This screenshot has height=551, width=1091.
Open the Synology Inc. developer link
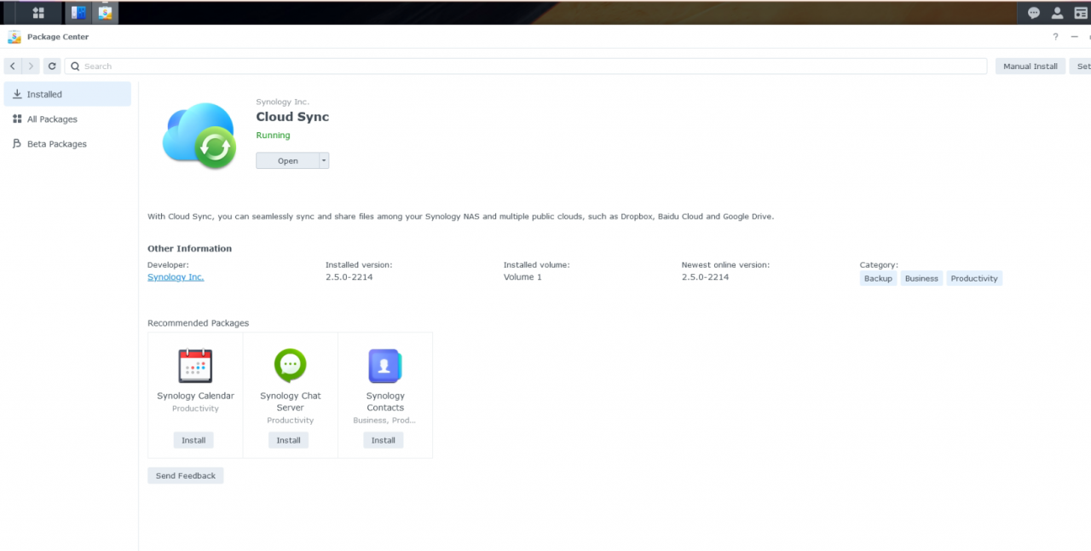176,276
